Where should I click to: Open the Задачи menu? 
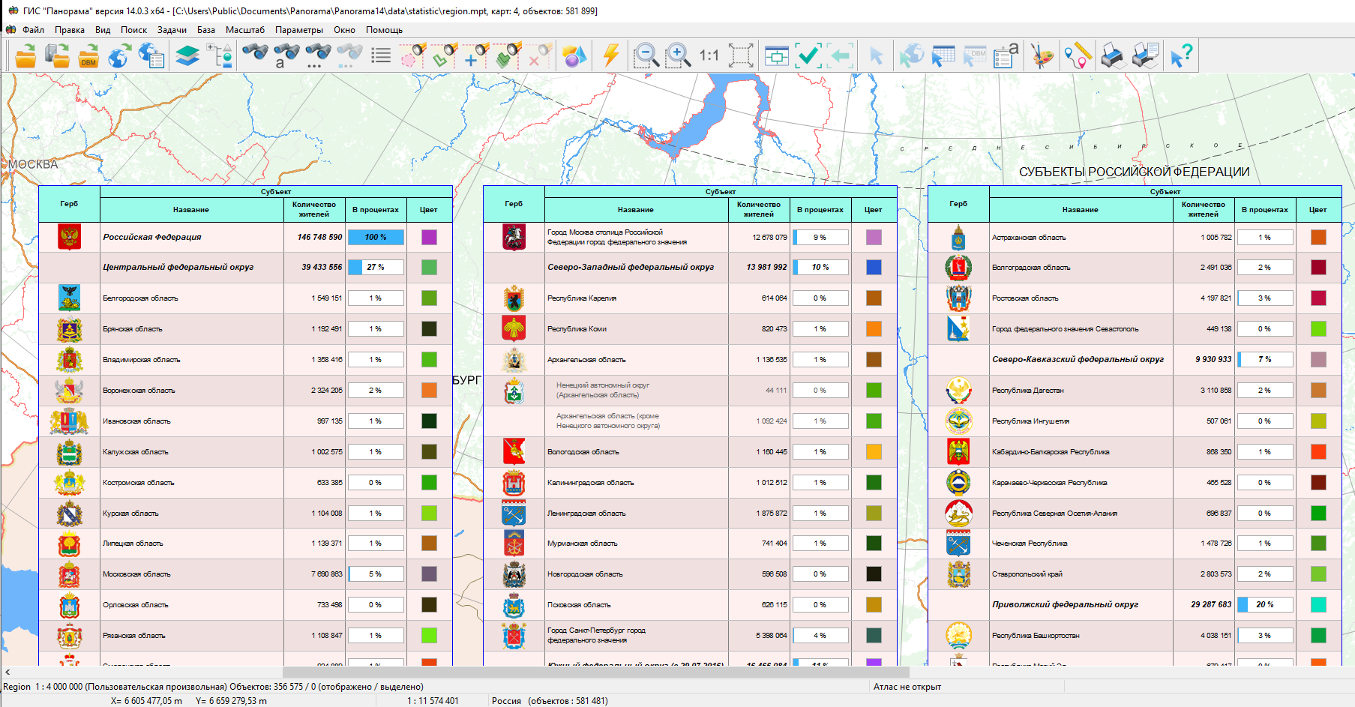click(172, 30)
